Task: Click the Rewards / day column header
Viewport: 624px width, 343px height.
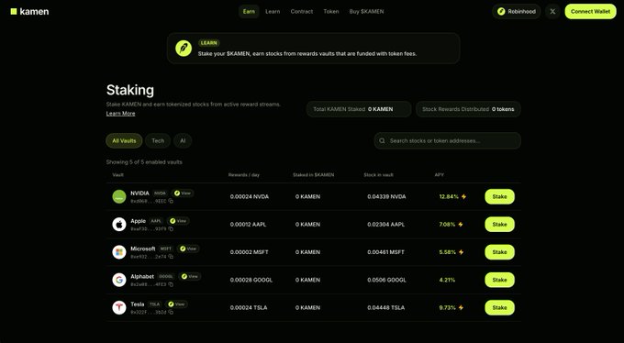Action: point(244,175)
